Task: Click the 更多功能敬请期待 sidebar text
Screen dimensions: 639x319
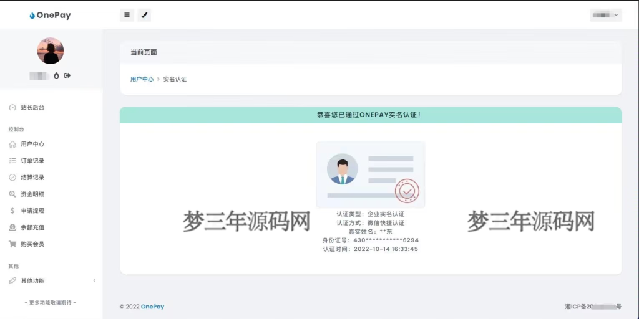Action: click(51, 303)
